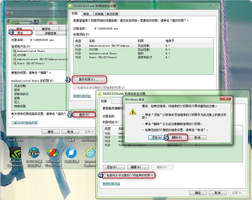Screen dimensions: 252x200
Task: Select Authenticated Users group icon in list
Action: (14, 51)
